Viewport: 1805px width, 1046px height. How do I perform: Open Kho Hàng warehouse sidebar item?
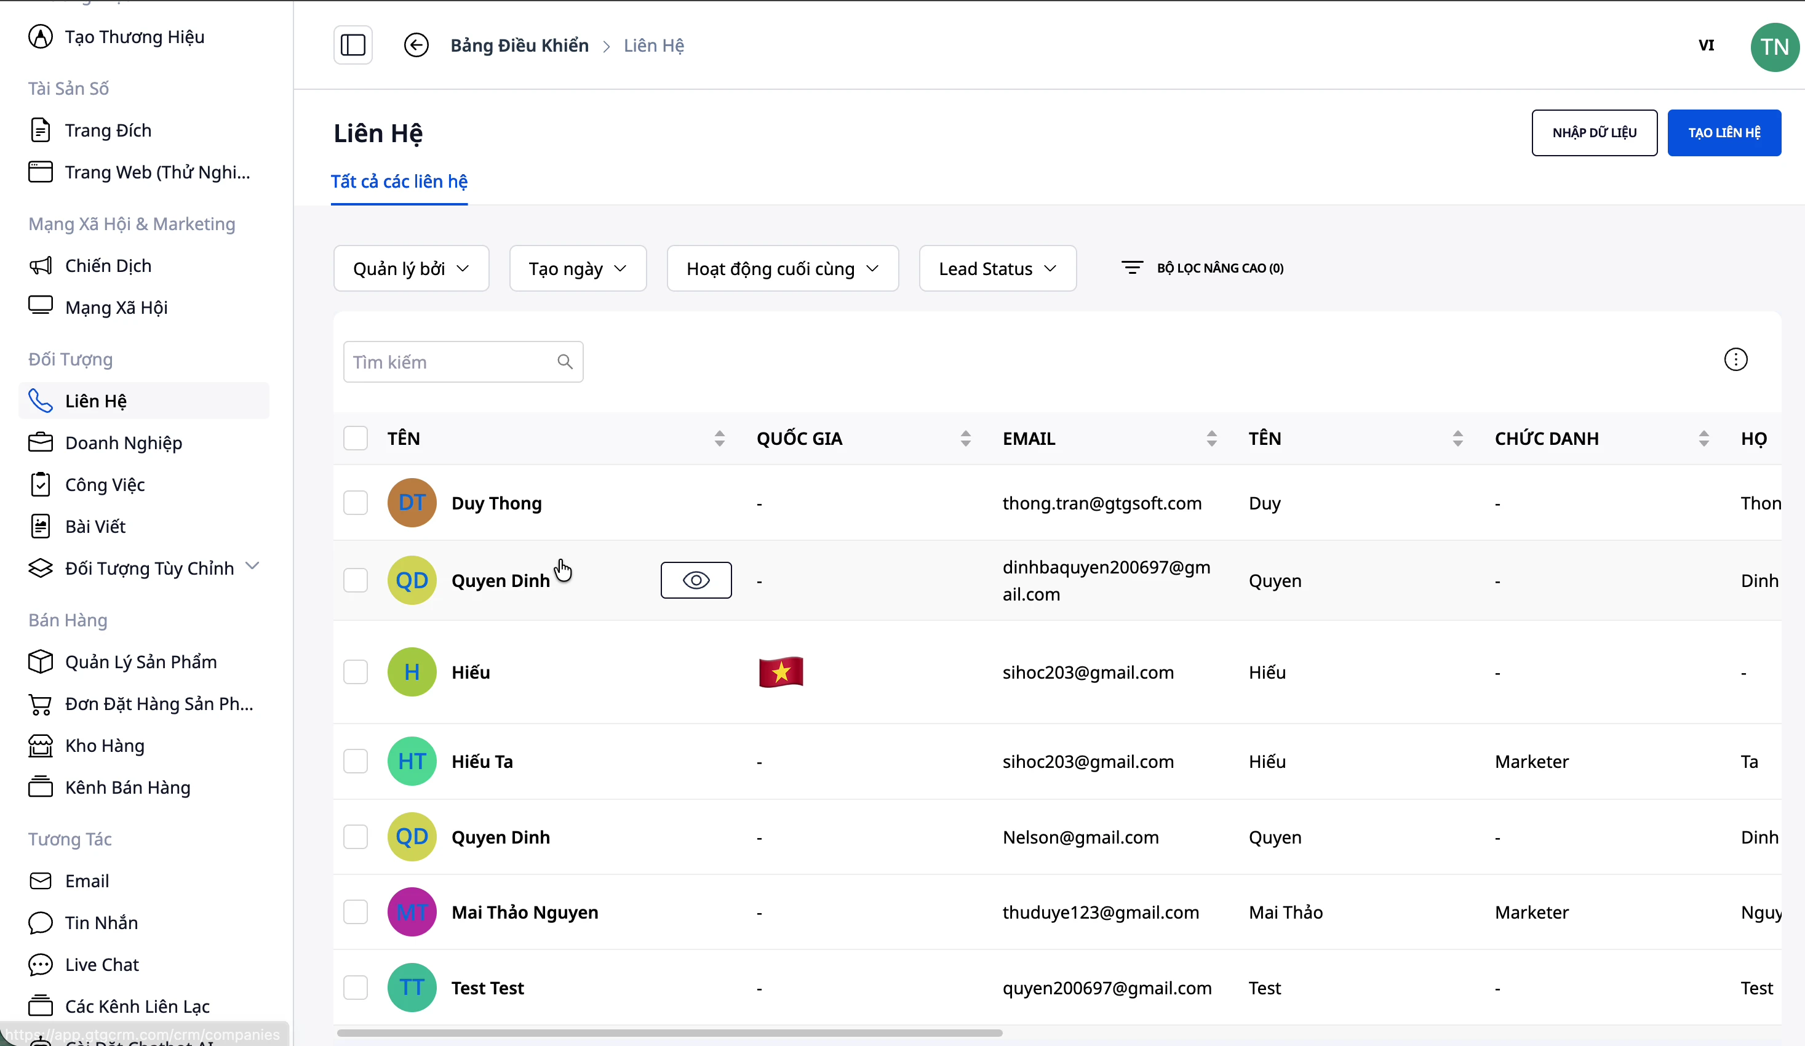pos(104,746)
